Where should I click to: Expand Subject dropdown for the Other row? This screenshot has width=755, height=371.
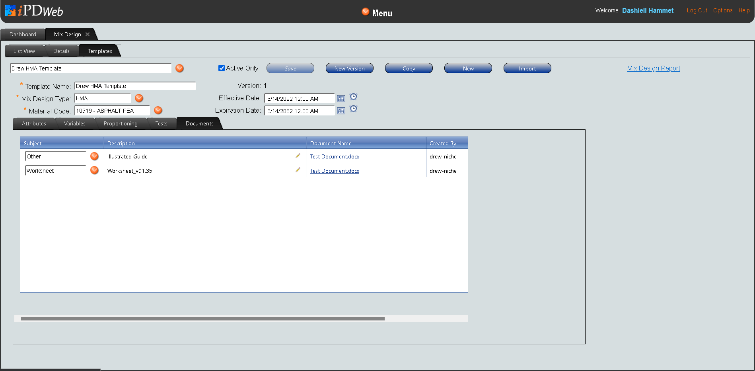coord(94,156)
